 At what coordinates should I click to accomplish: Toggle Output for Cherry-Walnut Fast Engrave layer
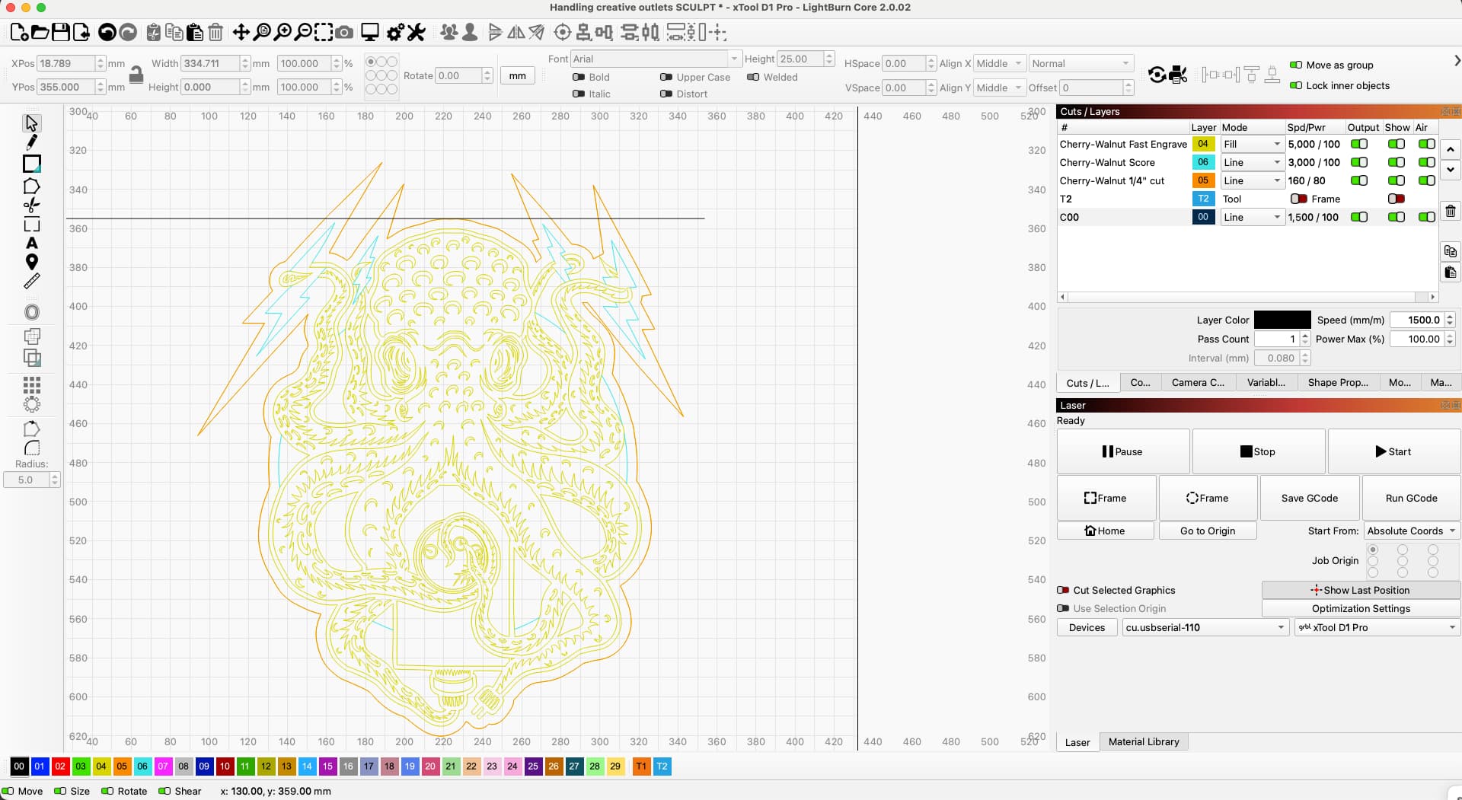pos(1359,144)
